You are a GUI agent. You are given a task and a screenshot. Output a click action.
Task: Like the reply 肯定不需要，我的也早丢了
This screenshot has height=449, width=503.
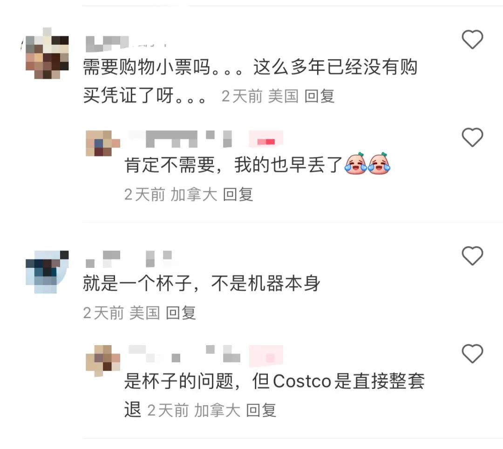click(x=472, y=137)
